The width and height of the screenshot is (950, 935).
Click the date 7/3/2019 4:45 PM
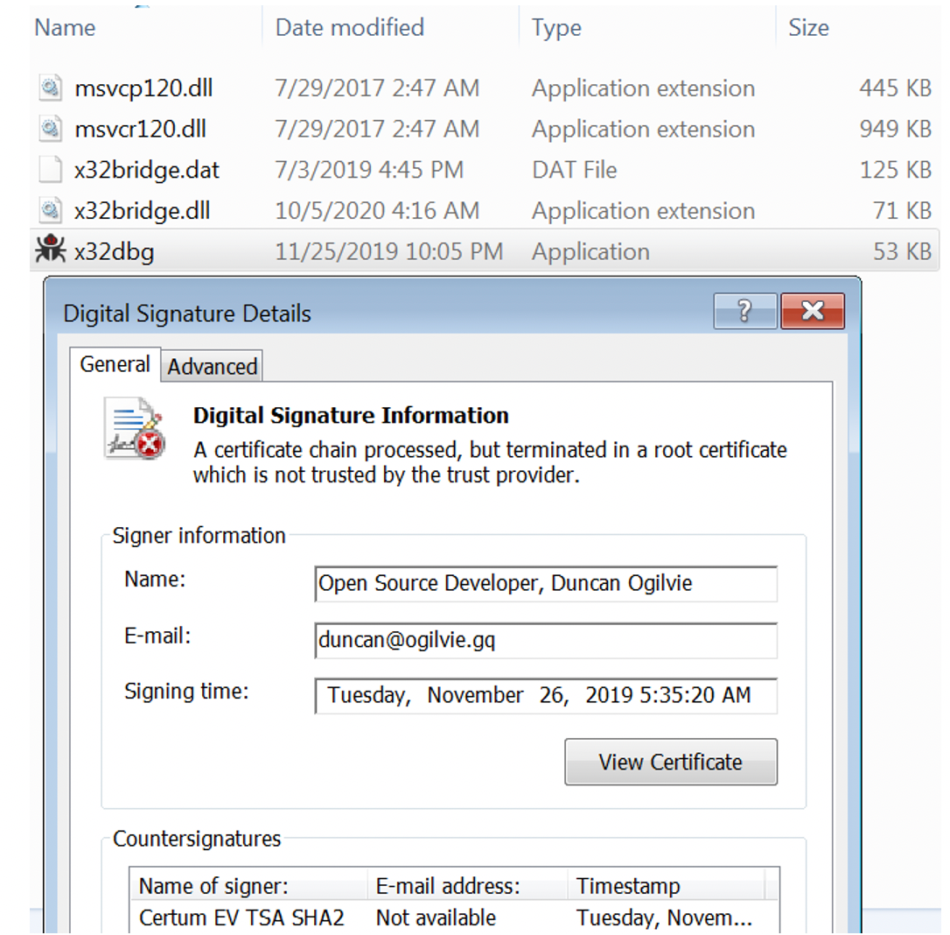(369, 170)
